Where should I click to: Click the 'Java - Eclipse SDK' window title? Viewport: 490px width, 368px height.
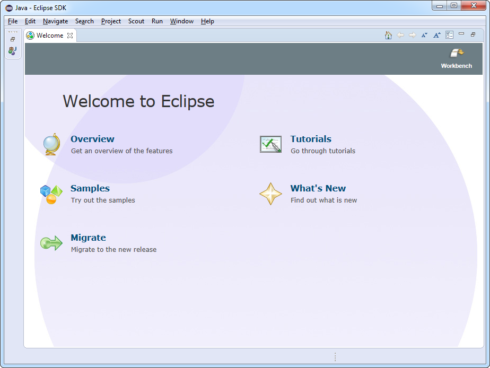pyautogui.click(x=41, y=8)
